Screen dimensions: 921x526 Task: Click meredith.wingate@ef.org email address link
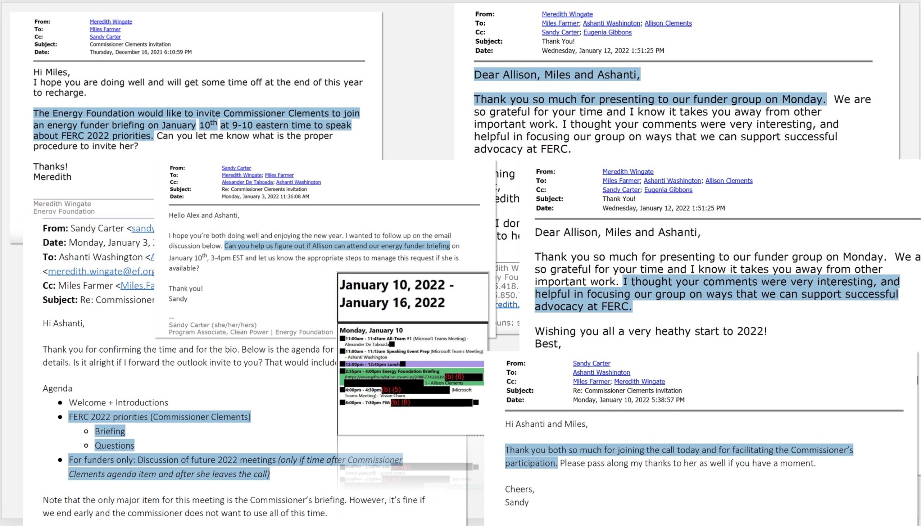[101, 271]
